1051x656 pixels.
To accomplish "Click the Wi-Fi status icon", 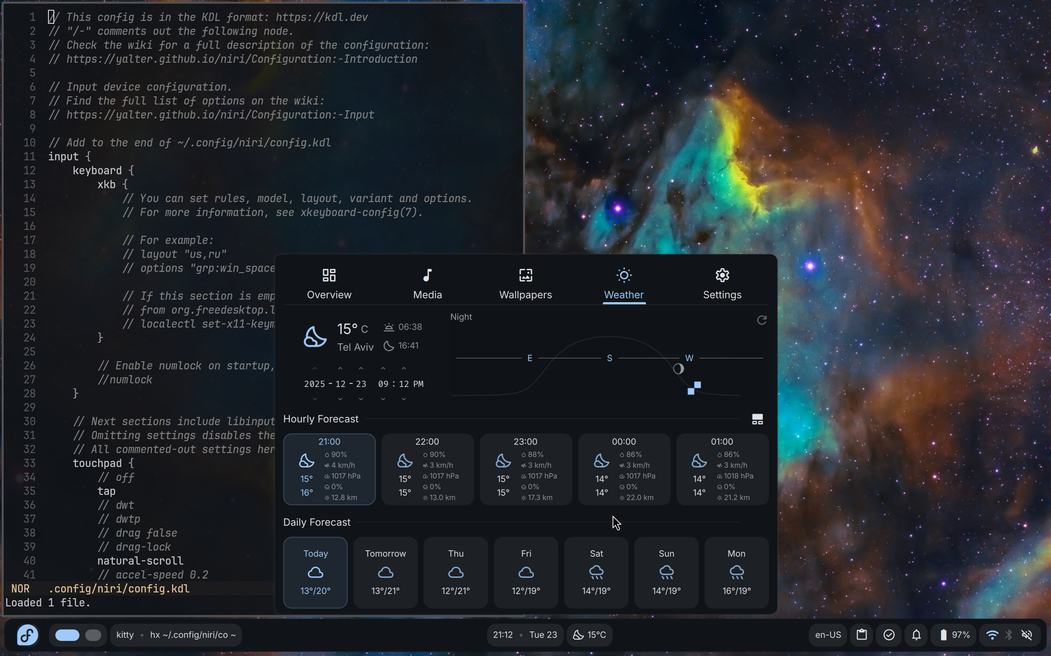I will (x=992, y=635).
